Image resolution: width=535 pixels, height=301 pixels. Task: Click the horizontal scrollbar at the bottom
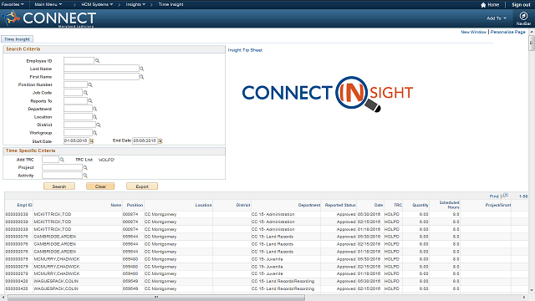(x=156, y=298)
